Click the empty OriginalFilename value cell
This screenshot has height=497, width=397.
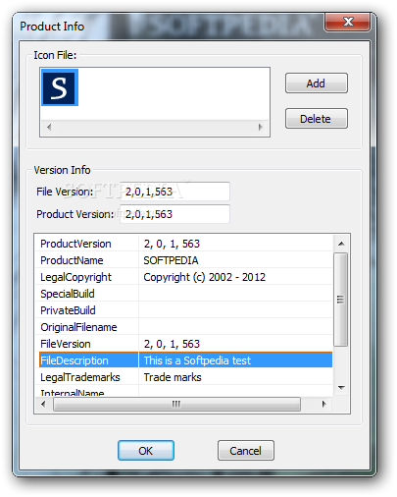click(x=235, y=327)
